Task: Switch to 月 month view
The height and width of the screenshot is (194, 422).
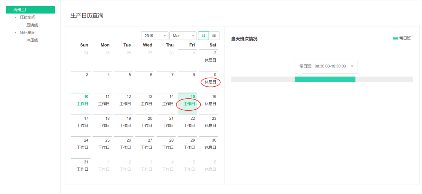Action: (204, 36)
